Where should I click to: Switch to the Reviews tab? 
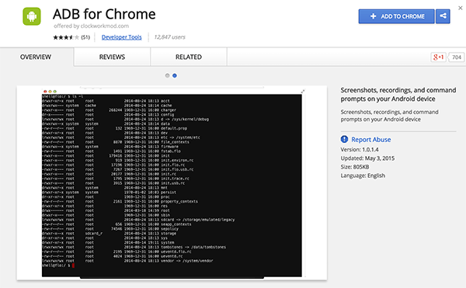(112, 57)
